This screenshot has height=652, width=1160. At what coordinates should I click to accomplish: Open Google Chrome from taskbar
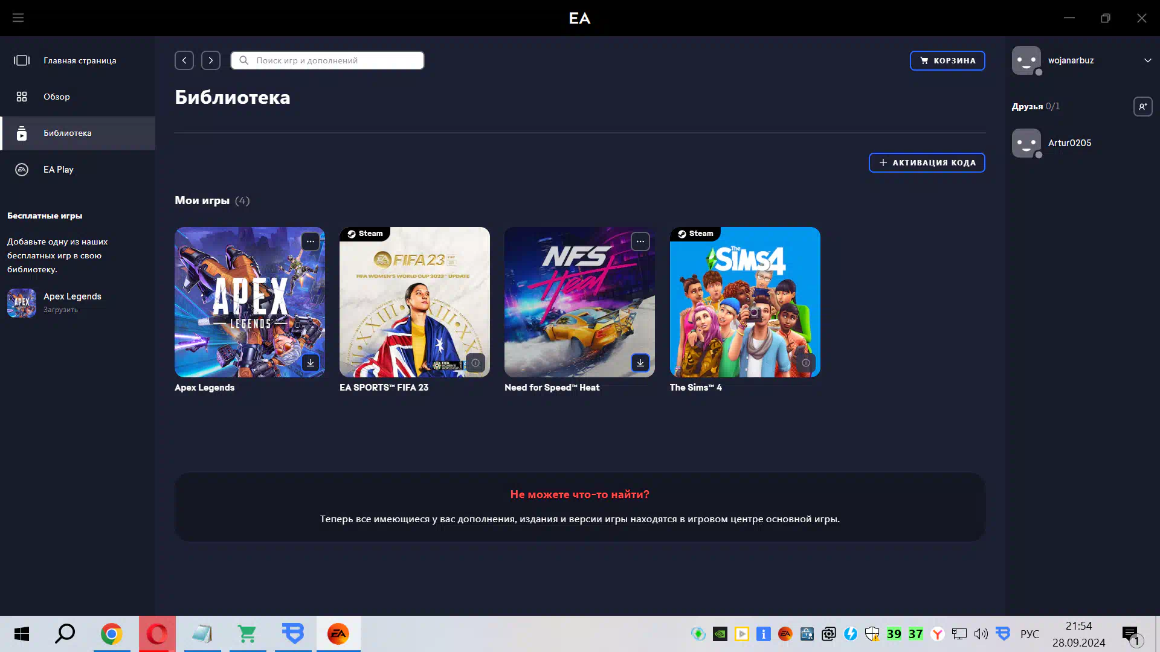click(x=111, y=634)
